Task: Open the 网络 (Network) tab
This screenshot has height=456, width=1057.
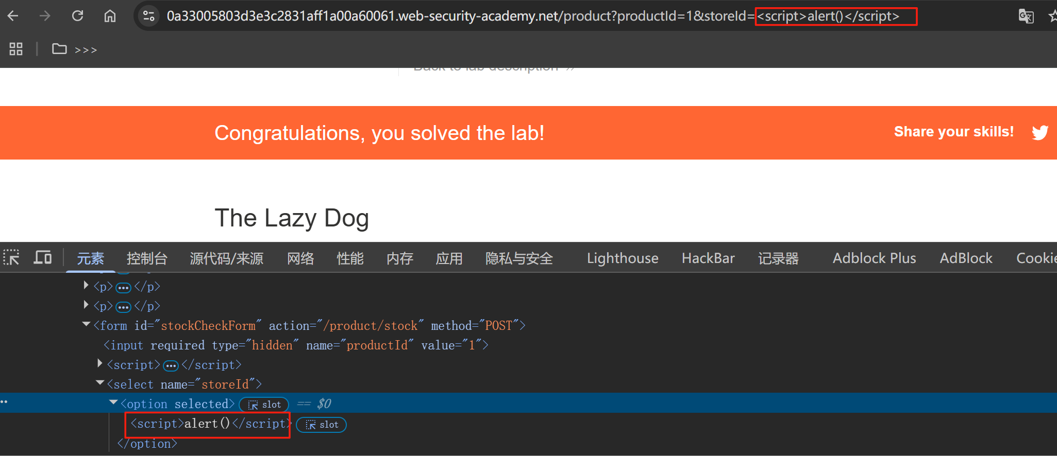Action: (300, 258)
